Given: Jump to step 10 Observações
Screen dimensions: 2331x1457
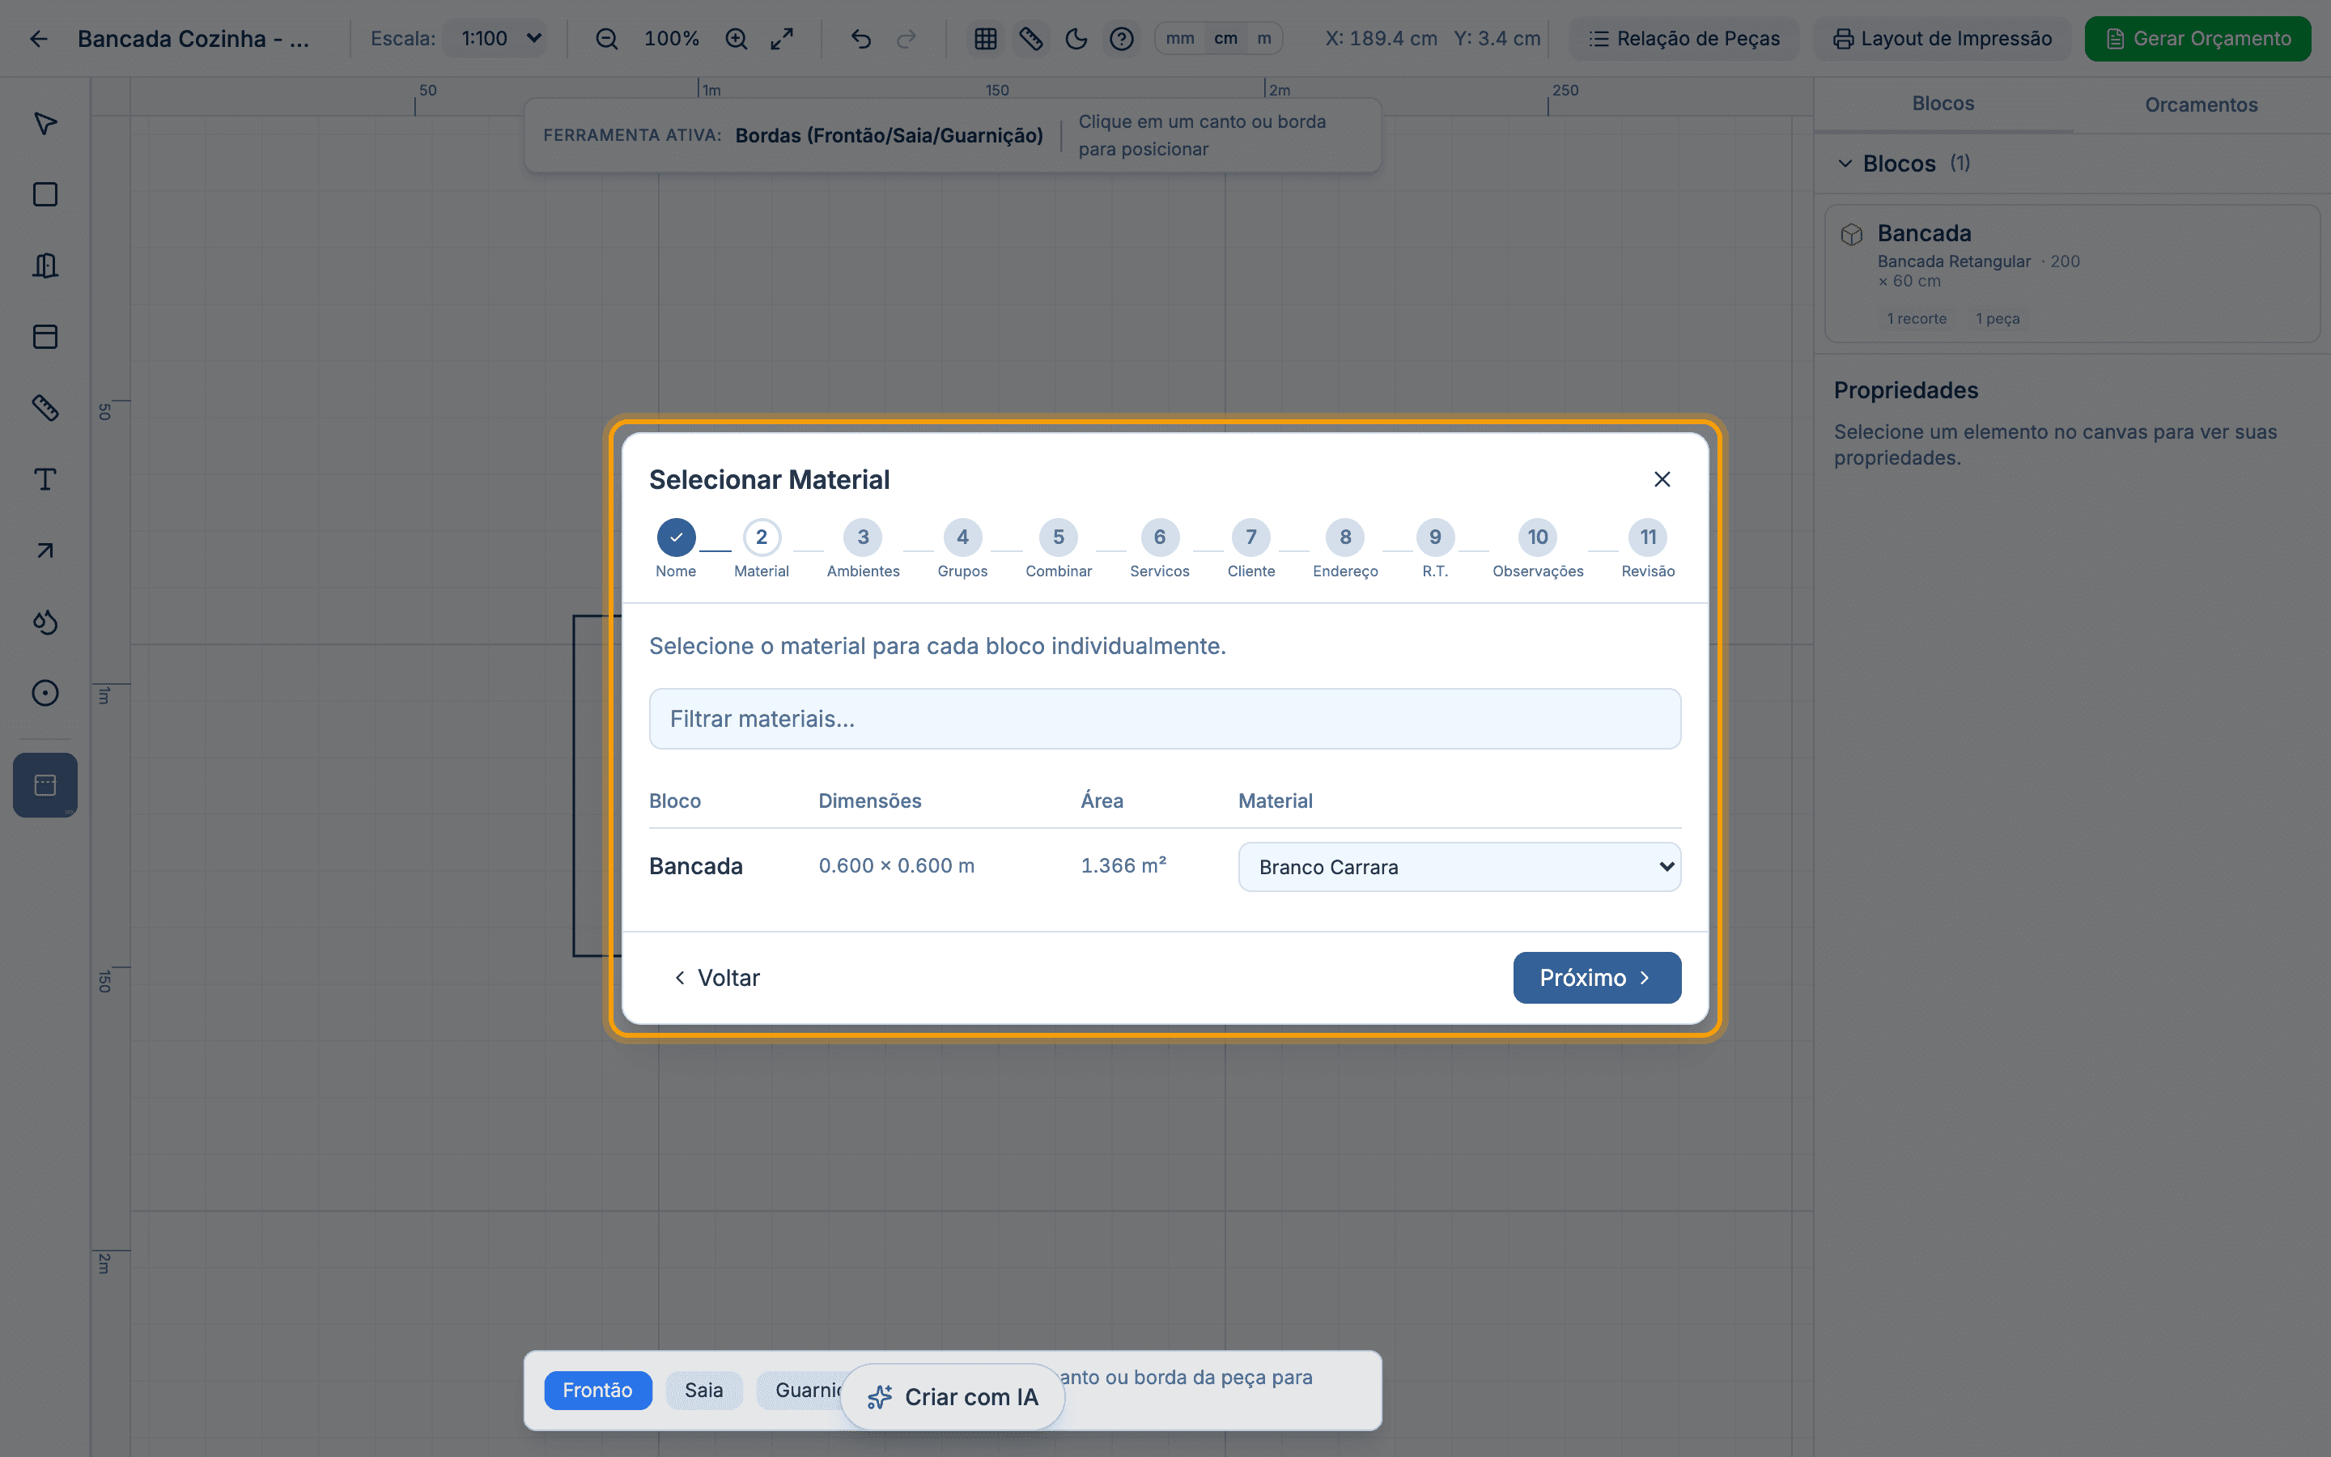Looking at the screenshot, I should click(1539, 550).
